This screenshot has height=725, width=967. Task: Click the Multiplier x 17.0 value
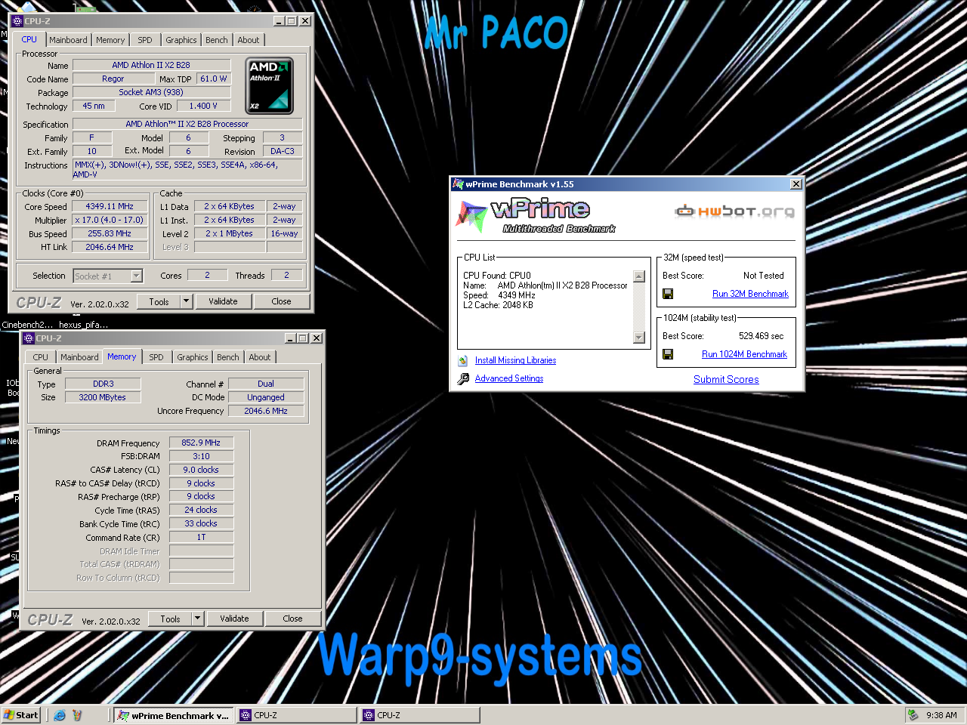coord(110,220)
